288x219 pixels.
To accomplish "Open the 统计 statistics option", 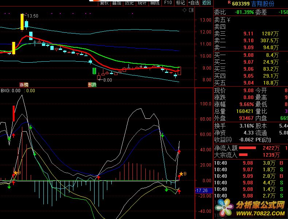I will (142, 3).
